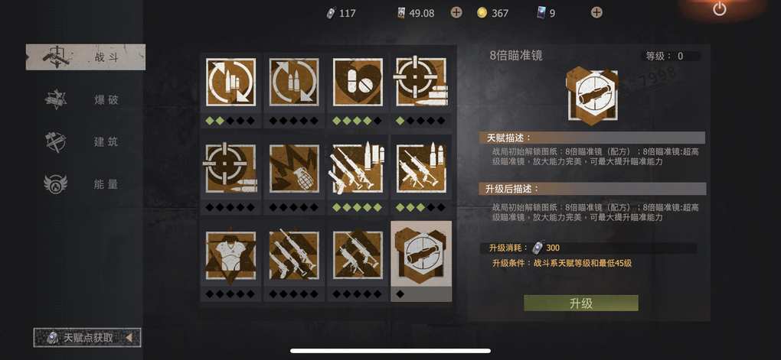Add more currency next to 49.08
The image size is (781, 360).
point(456,12)
